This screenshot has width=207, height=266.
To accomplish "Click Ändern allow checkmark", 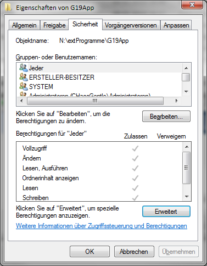I will 135,158.
